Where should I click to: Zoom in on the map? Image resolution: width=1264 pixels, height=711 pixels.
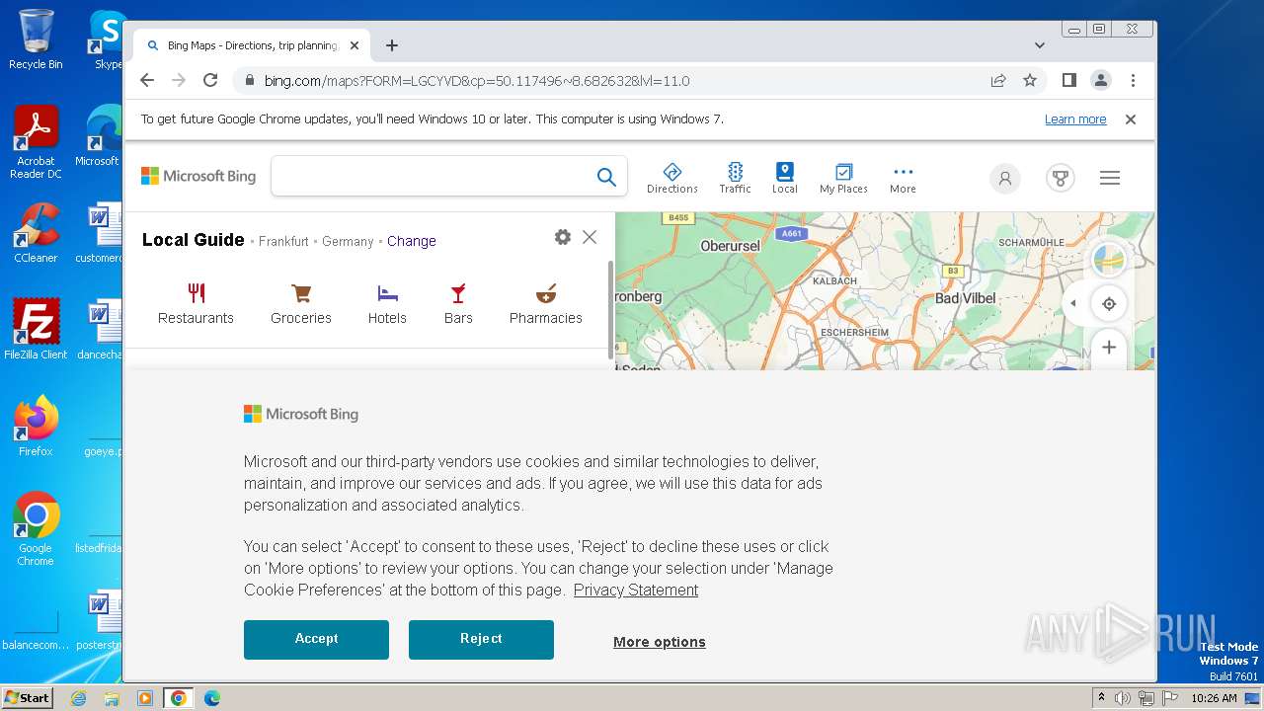coord(1109,348)
